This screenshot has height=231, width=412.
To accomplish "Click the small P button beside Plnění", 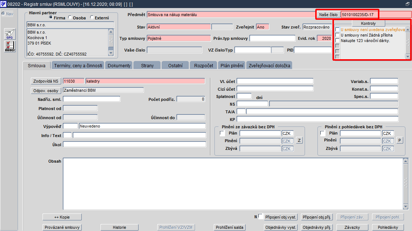I will (x=400, y=140).
